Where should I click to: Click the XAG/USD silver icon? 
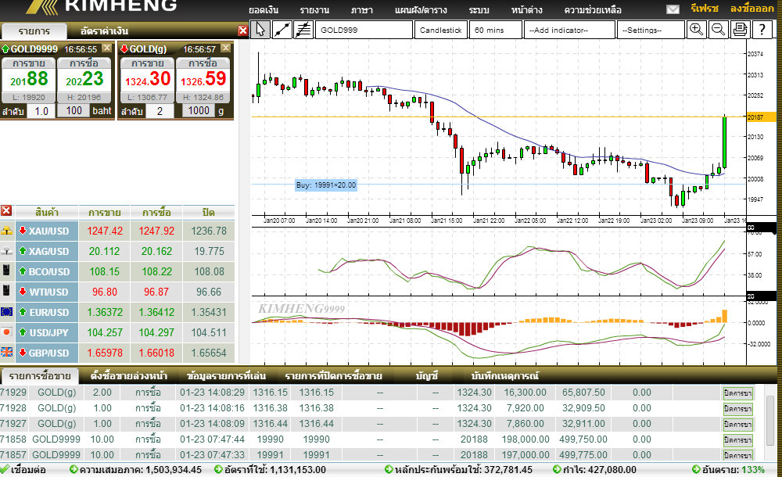click(x=6, y=251)
